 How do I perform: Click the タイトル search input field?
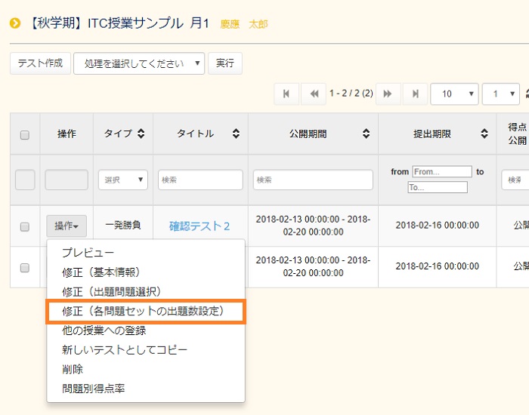[200, 180]
